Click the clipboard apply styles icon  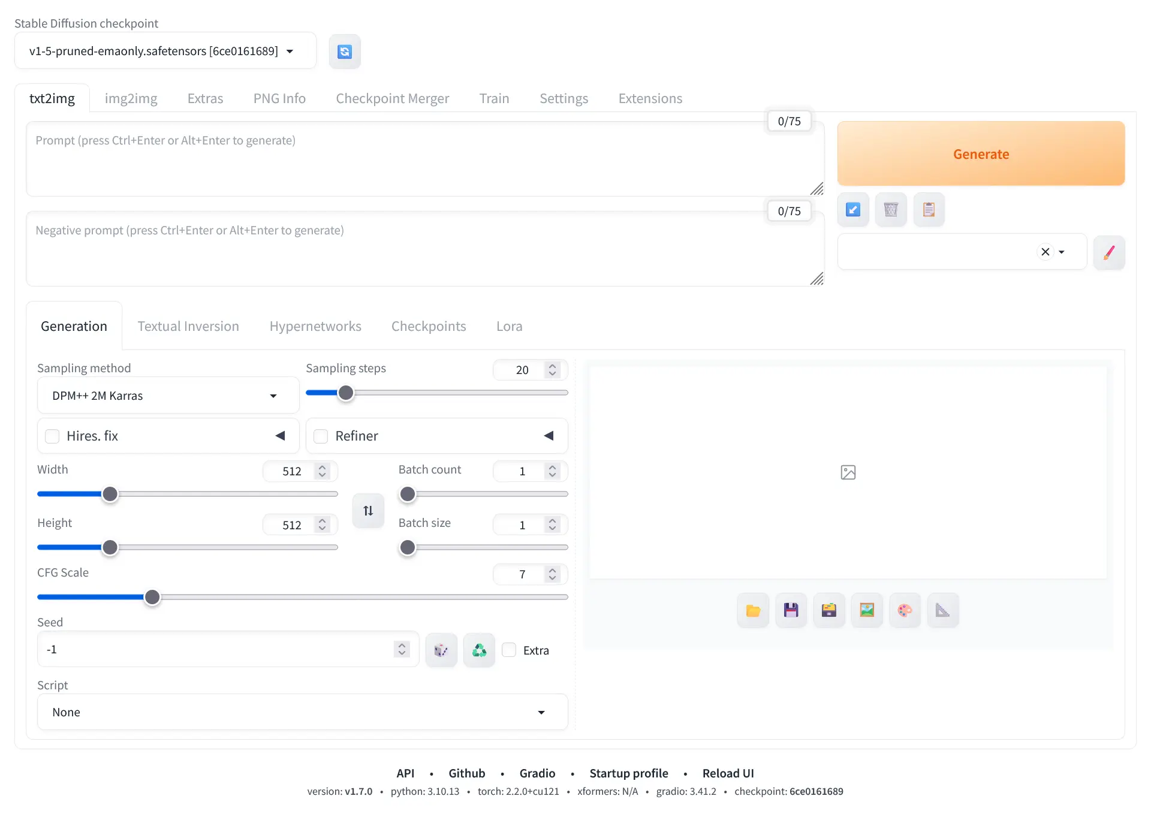(929, 210)
